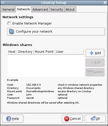This screenshot has height=126, width=108.
Task: Click the red X Cancel icon
Action: click(x=67, y=119)
